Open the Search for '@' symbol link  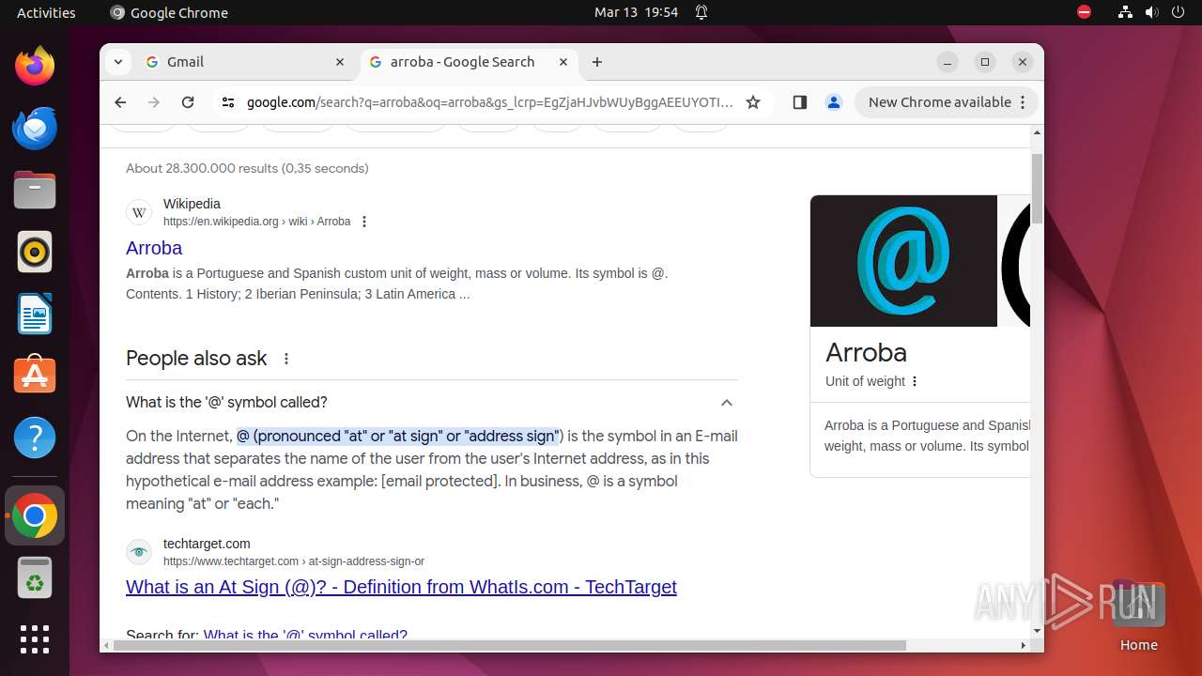click(x=305, y=636)
